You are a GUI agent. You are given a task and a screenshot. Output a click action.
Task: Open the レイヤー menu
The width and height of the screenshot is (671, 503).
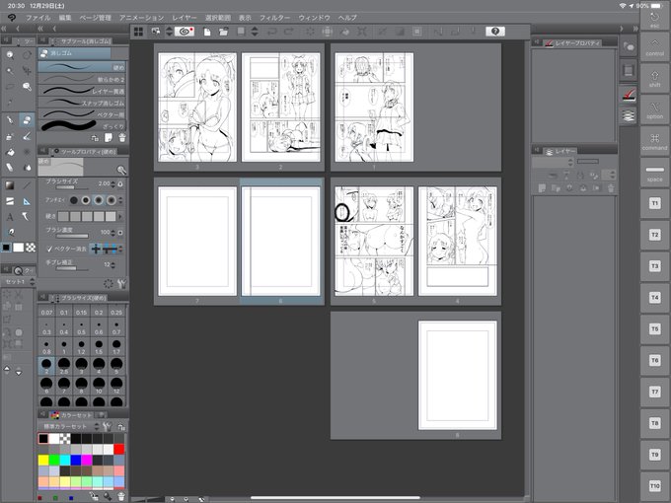pos(185,18)
